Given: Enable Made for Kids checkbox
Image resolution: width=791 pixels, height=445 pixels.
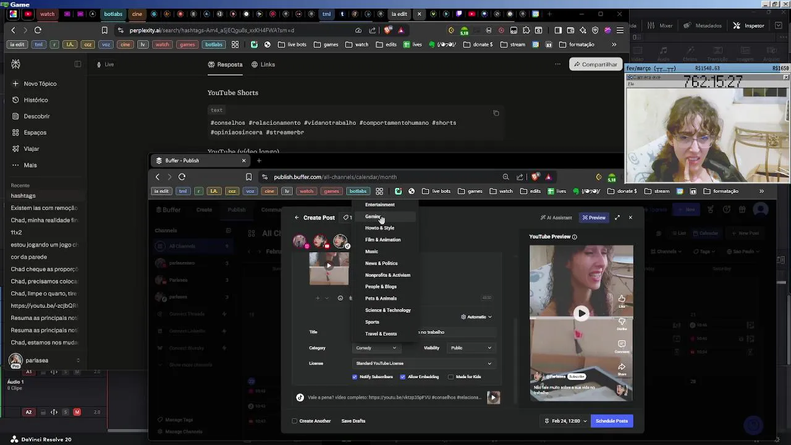Looking at the screenshot, I should point(450,376).
